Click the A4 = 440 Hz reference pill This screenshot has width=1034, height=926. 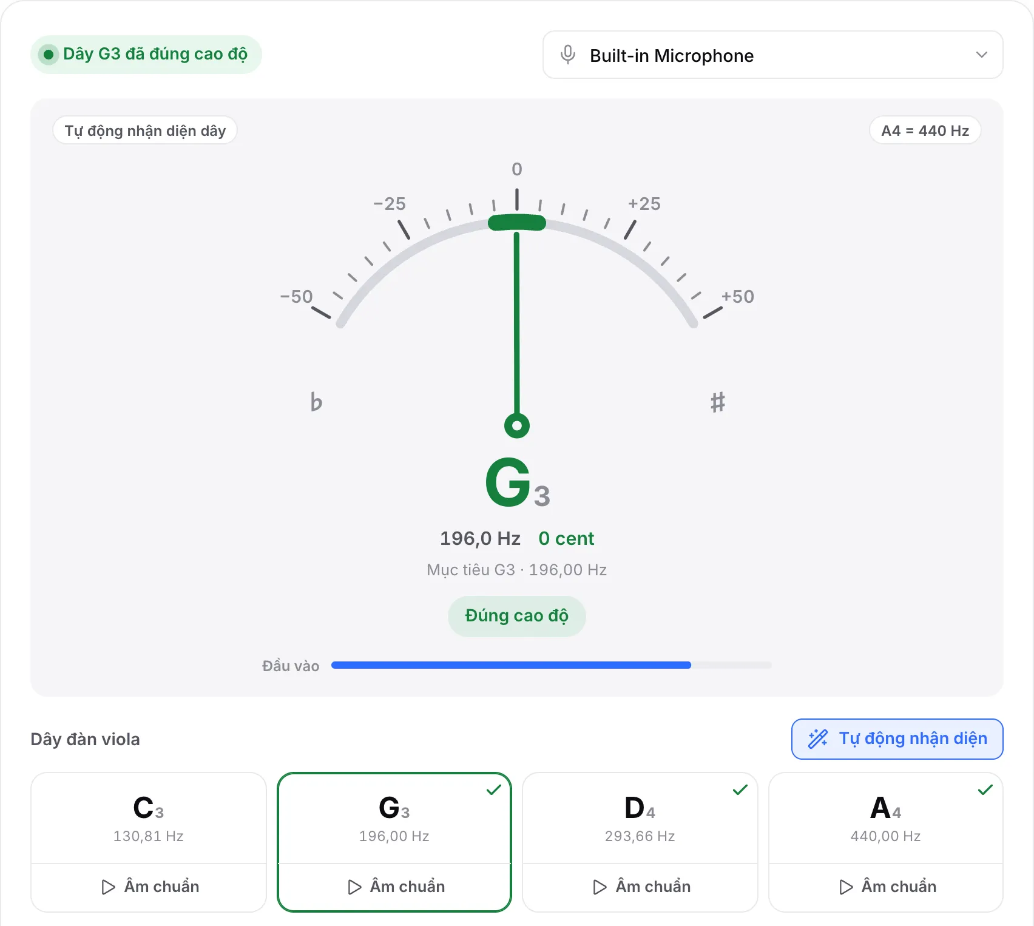[x=925, y=130]
